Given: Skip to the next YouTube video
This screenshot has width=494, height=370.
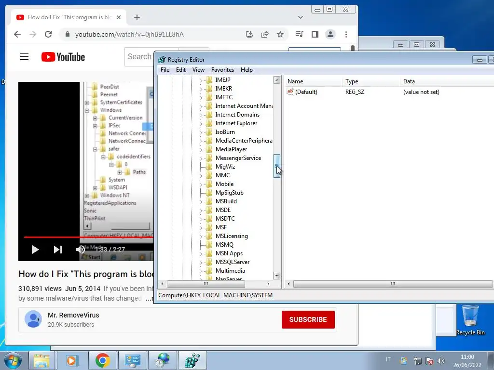Looking at the screenshot, I should click(58, 250).
